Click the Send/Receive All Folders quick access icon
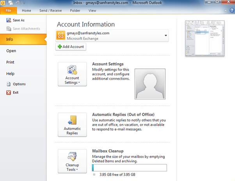235x181 pixels. click(x=10, y=3)
